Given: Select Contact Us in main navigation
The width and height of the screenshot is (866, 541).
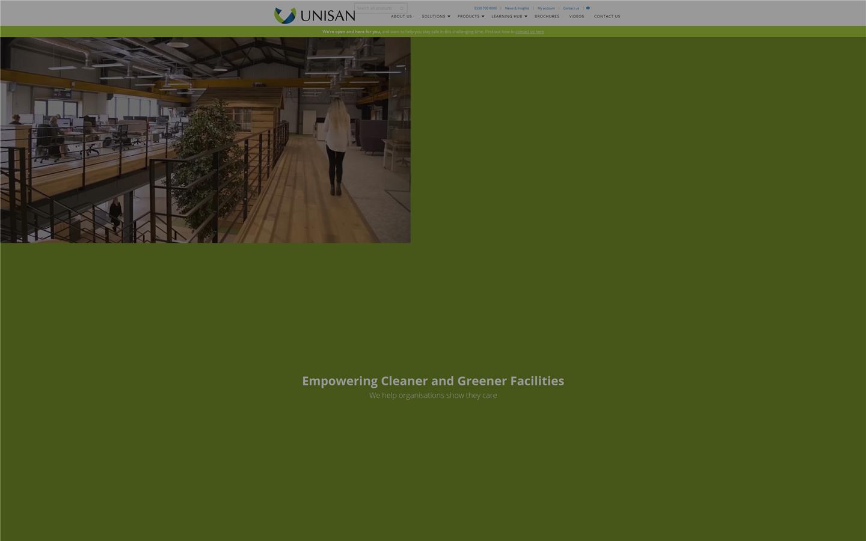Looking at the screenshot, I should click(607, 17).
